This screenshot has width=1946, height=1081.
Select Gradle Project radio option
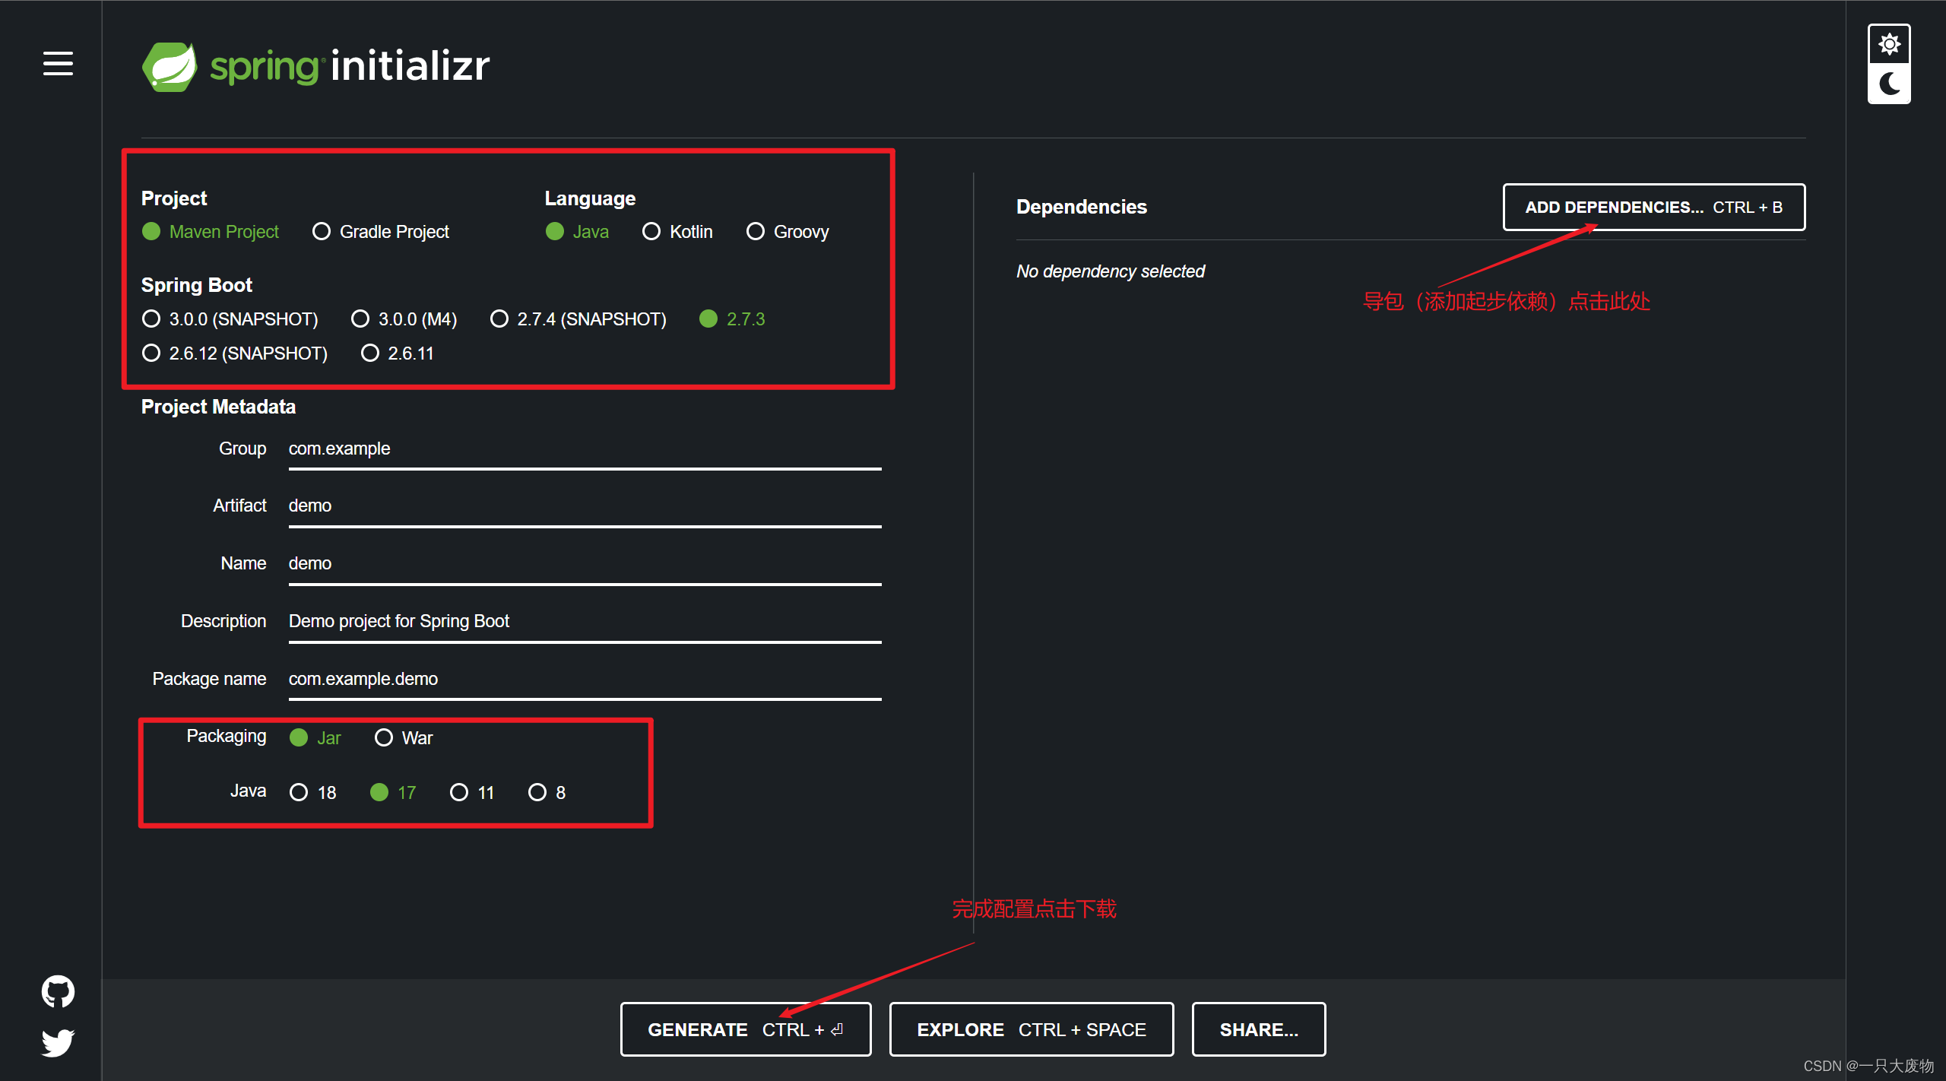381,232
